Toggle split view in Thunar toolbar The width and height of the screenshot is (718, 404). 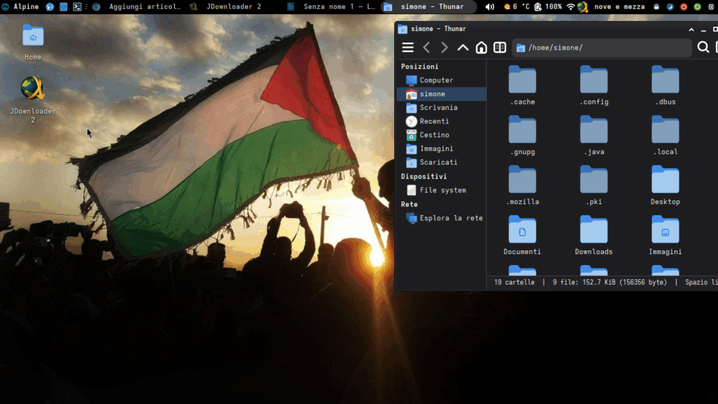(500, 48)
